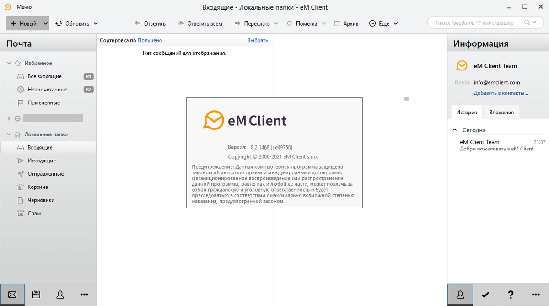Click the Выбрать select link
The image size is (549, 306).
tap(258, 40)
